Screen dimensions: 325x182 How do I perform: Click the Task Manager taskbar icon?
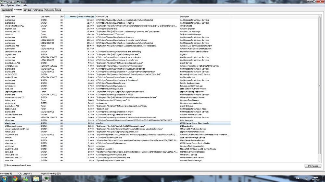46,179
